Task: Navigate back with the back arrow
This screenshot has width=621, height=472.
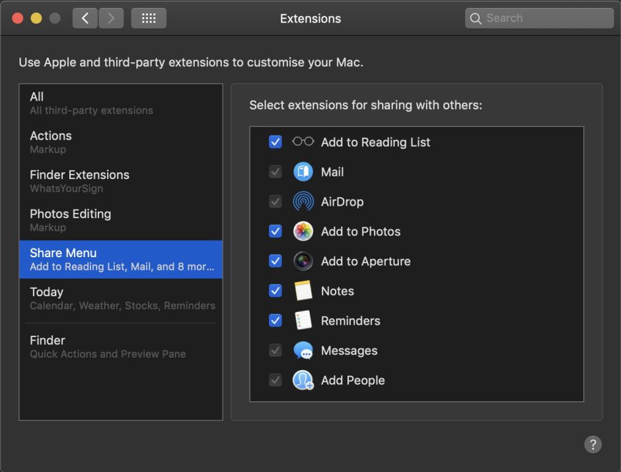Action: click(x=85, y=18)
